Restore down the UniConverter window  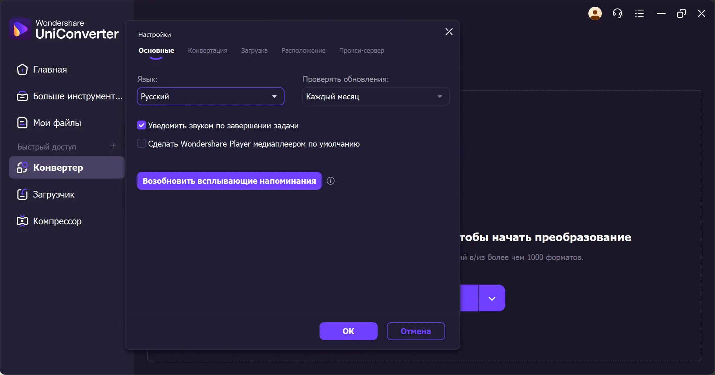tap(681, 14)
